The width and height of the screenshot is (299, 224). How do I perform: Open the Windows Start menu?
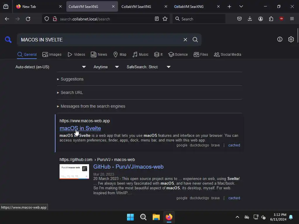131,217
